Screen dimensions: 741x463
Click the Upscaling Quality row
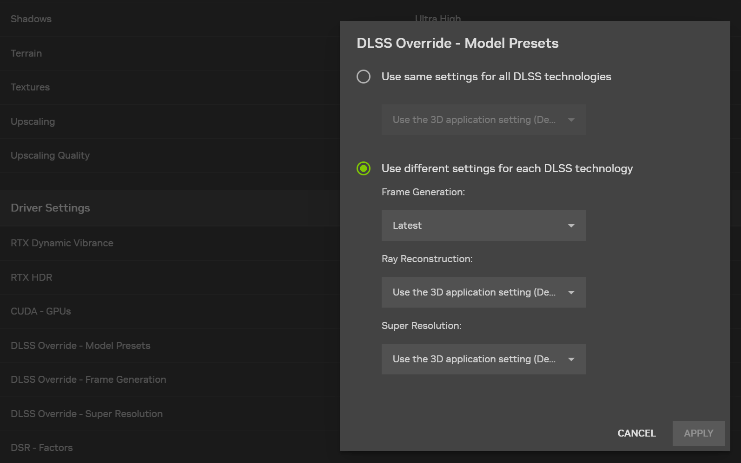pyautogui.click(x=50, y=155)
